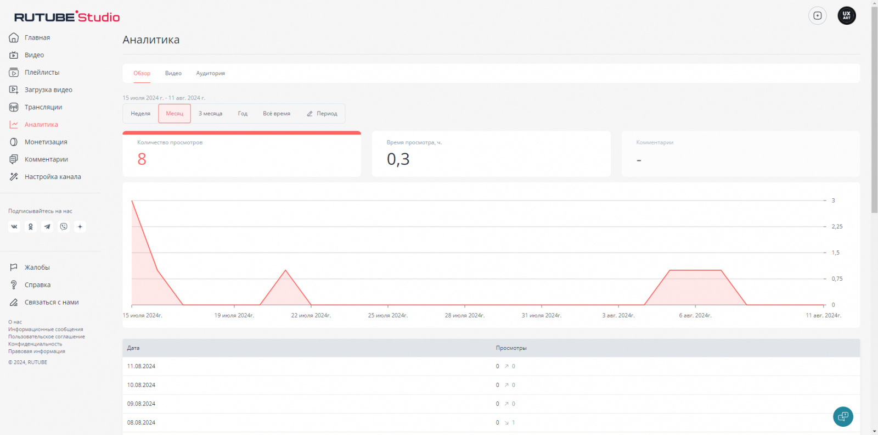
Task: Open the Видео analytics tab
Action: pos(173,73)
